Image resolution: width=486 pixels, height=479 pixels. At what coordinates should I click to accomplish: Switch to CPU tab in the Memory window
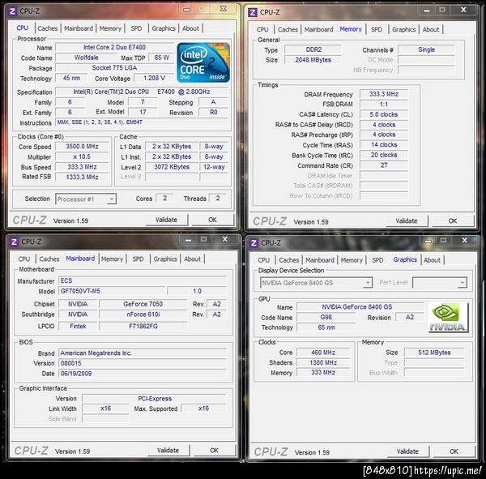[262, 29]
